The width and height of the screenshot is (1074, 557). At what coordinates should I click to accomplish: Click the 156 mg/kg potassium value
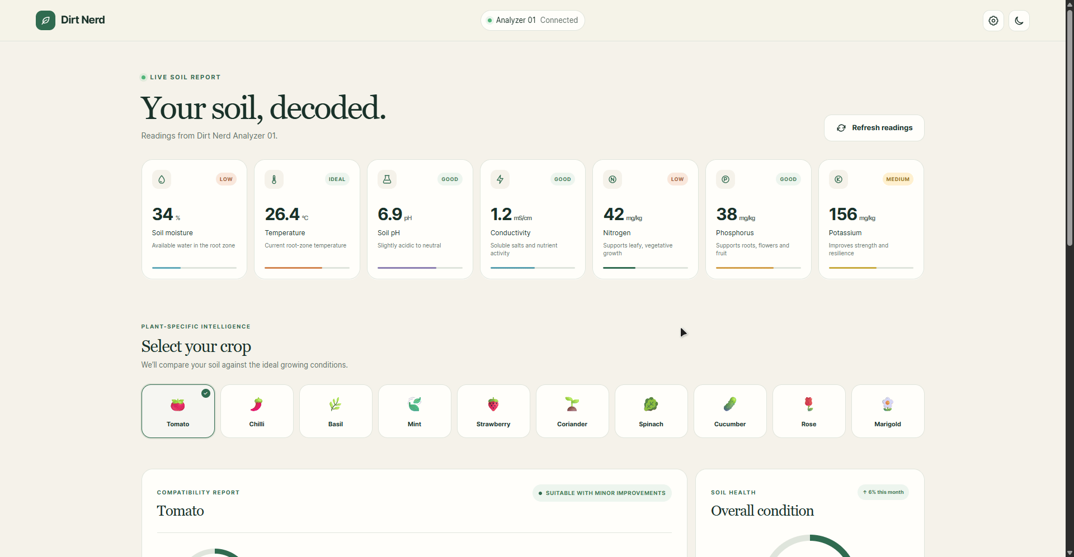852,215
